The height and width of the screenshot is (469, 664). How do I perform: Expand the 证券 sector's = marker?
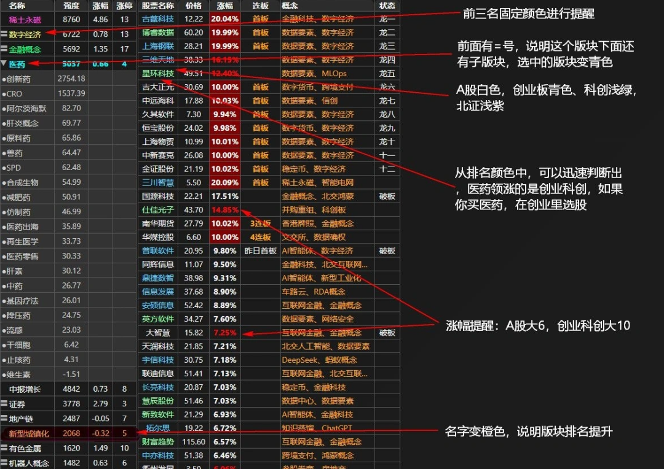[4, 403]
